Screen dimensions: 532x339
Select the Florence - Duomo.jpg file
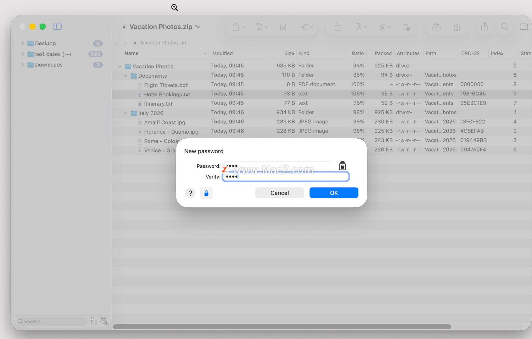coord(171,132)
